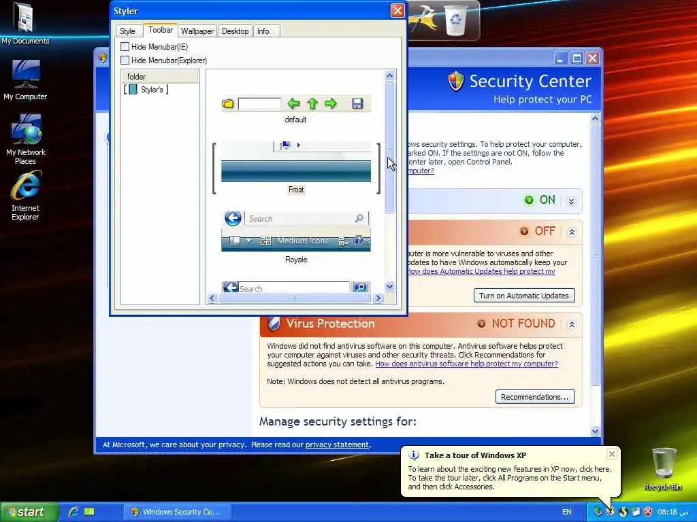Click the Security Center vertical scrollbar thumb

pos(595,254)
